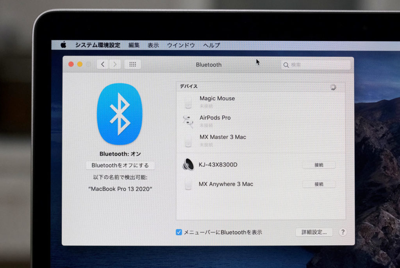Screen dimensions: 400x268
Task: Click Bluetoothをオフにする button
Action: click(x=120, y=165)
